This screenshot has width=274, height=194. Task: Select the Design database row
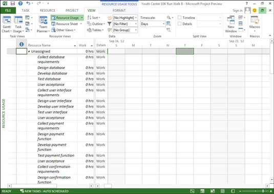click(x=51, y=68)
